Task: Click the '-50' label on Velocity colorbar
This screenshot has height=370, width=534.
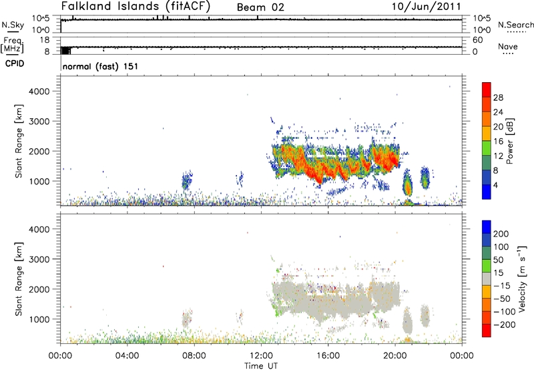Action: 502,299
